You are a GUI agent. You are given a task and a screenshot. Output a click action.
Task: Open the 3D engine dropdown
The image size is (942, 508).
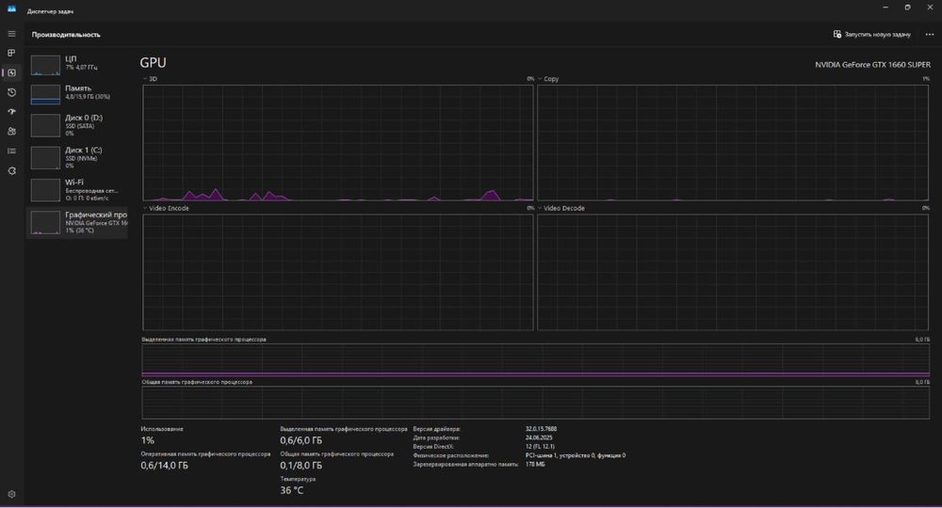tap(150, 79)
